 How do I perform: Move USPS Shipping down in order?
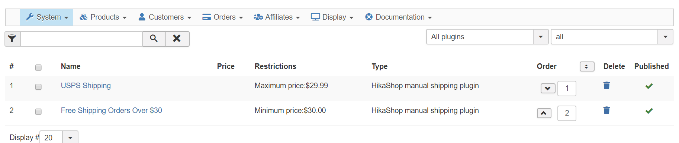548,89
